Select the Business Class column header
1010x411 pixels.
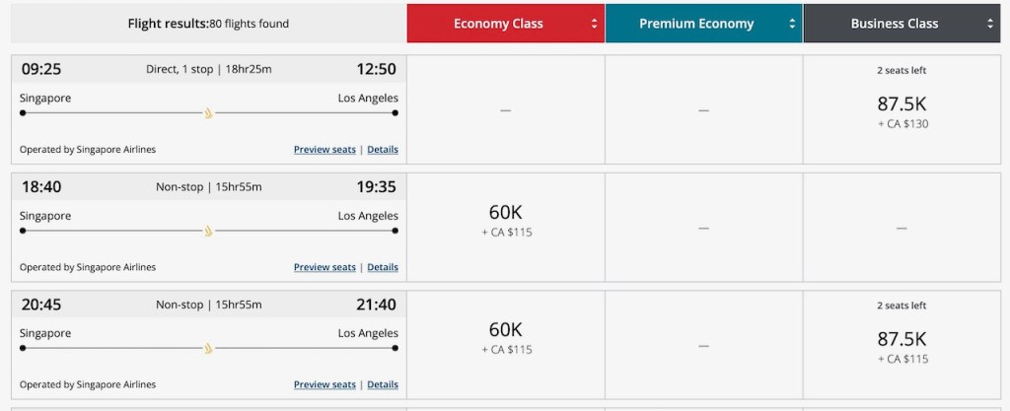[x=895, y=24]
